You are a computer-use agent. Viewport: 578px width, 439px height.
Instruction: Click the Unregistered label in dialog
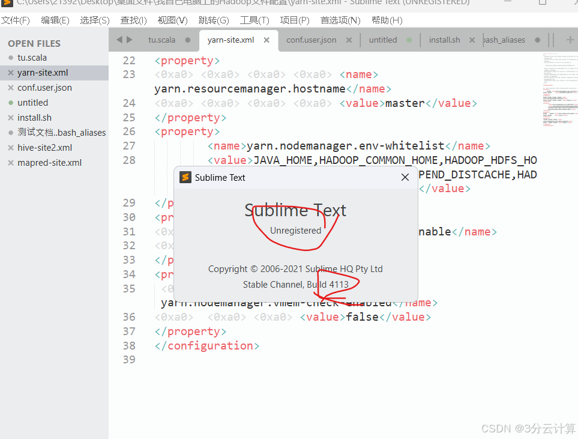[296, 231]
